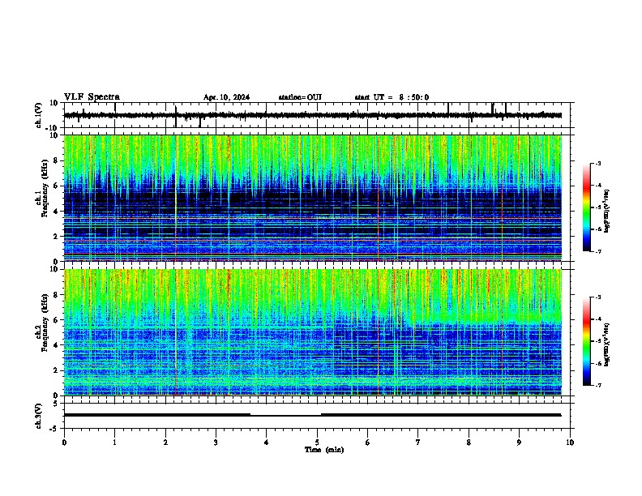Click the thin gap segment in ch.3 trace
Viewport: 642px width, 496px height.
click(x=286, y=416)
